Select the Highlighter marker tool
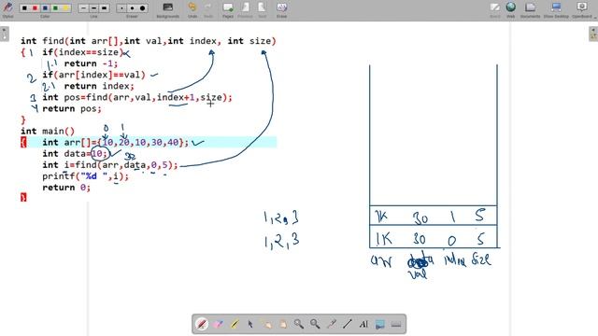Viewport: 598px width, 336px height. point(235,324)
